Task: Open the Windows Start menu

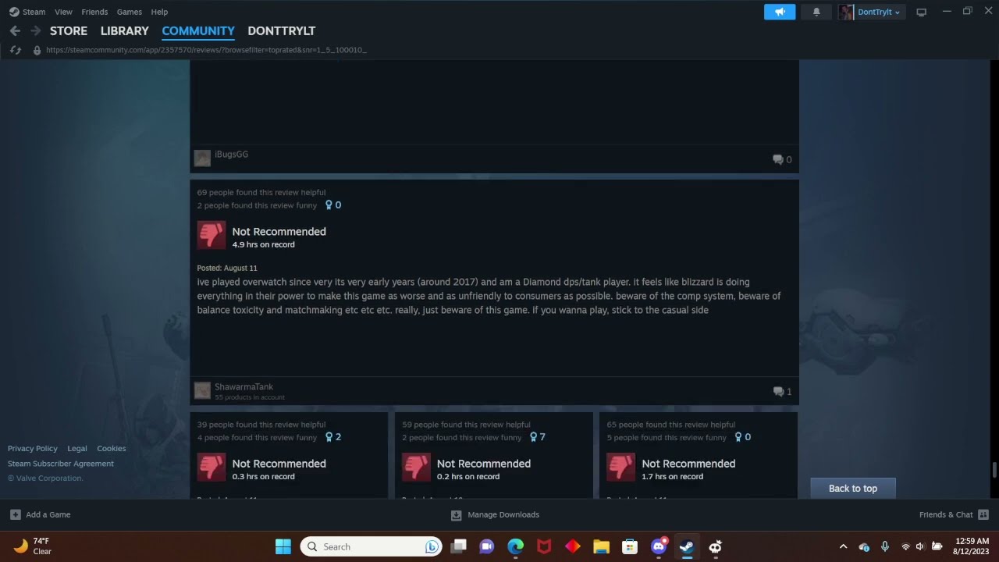Action: coord(283,546)
